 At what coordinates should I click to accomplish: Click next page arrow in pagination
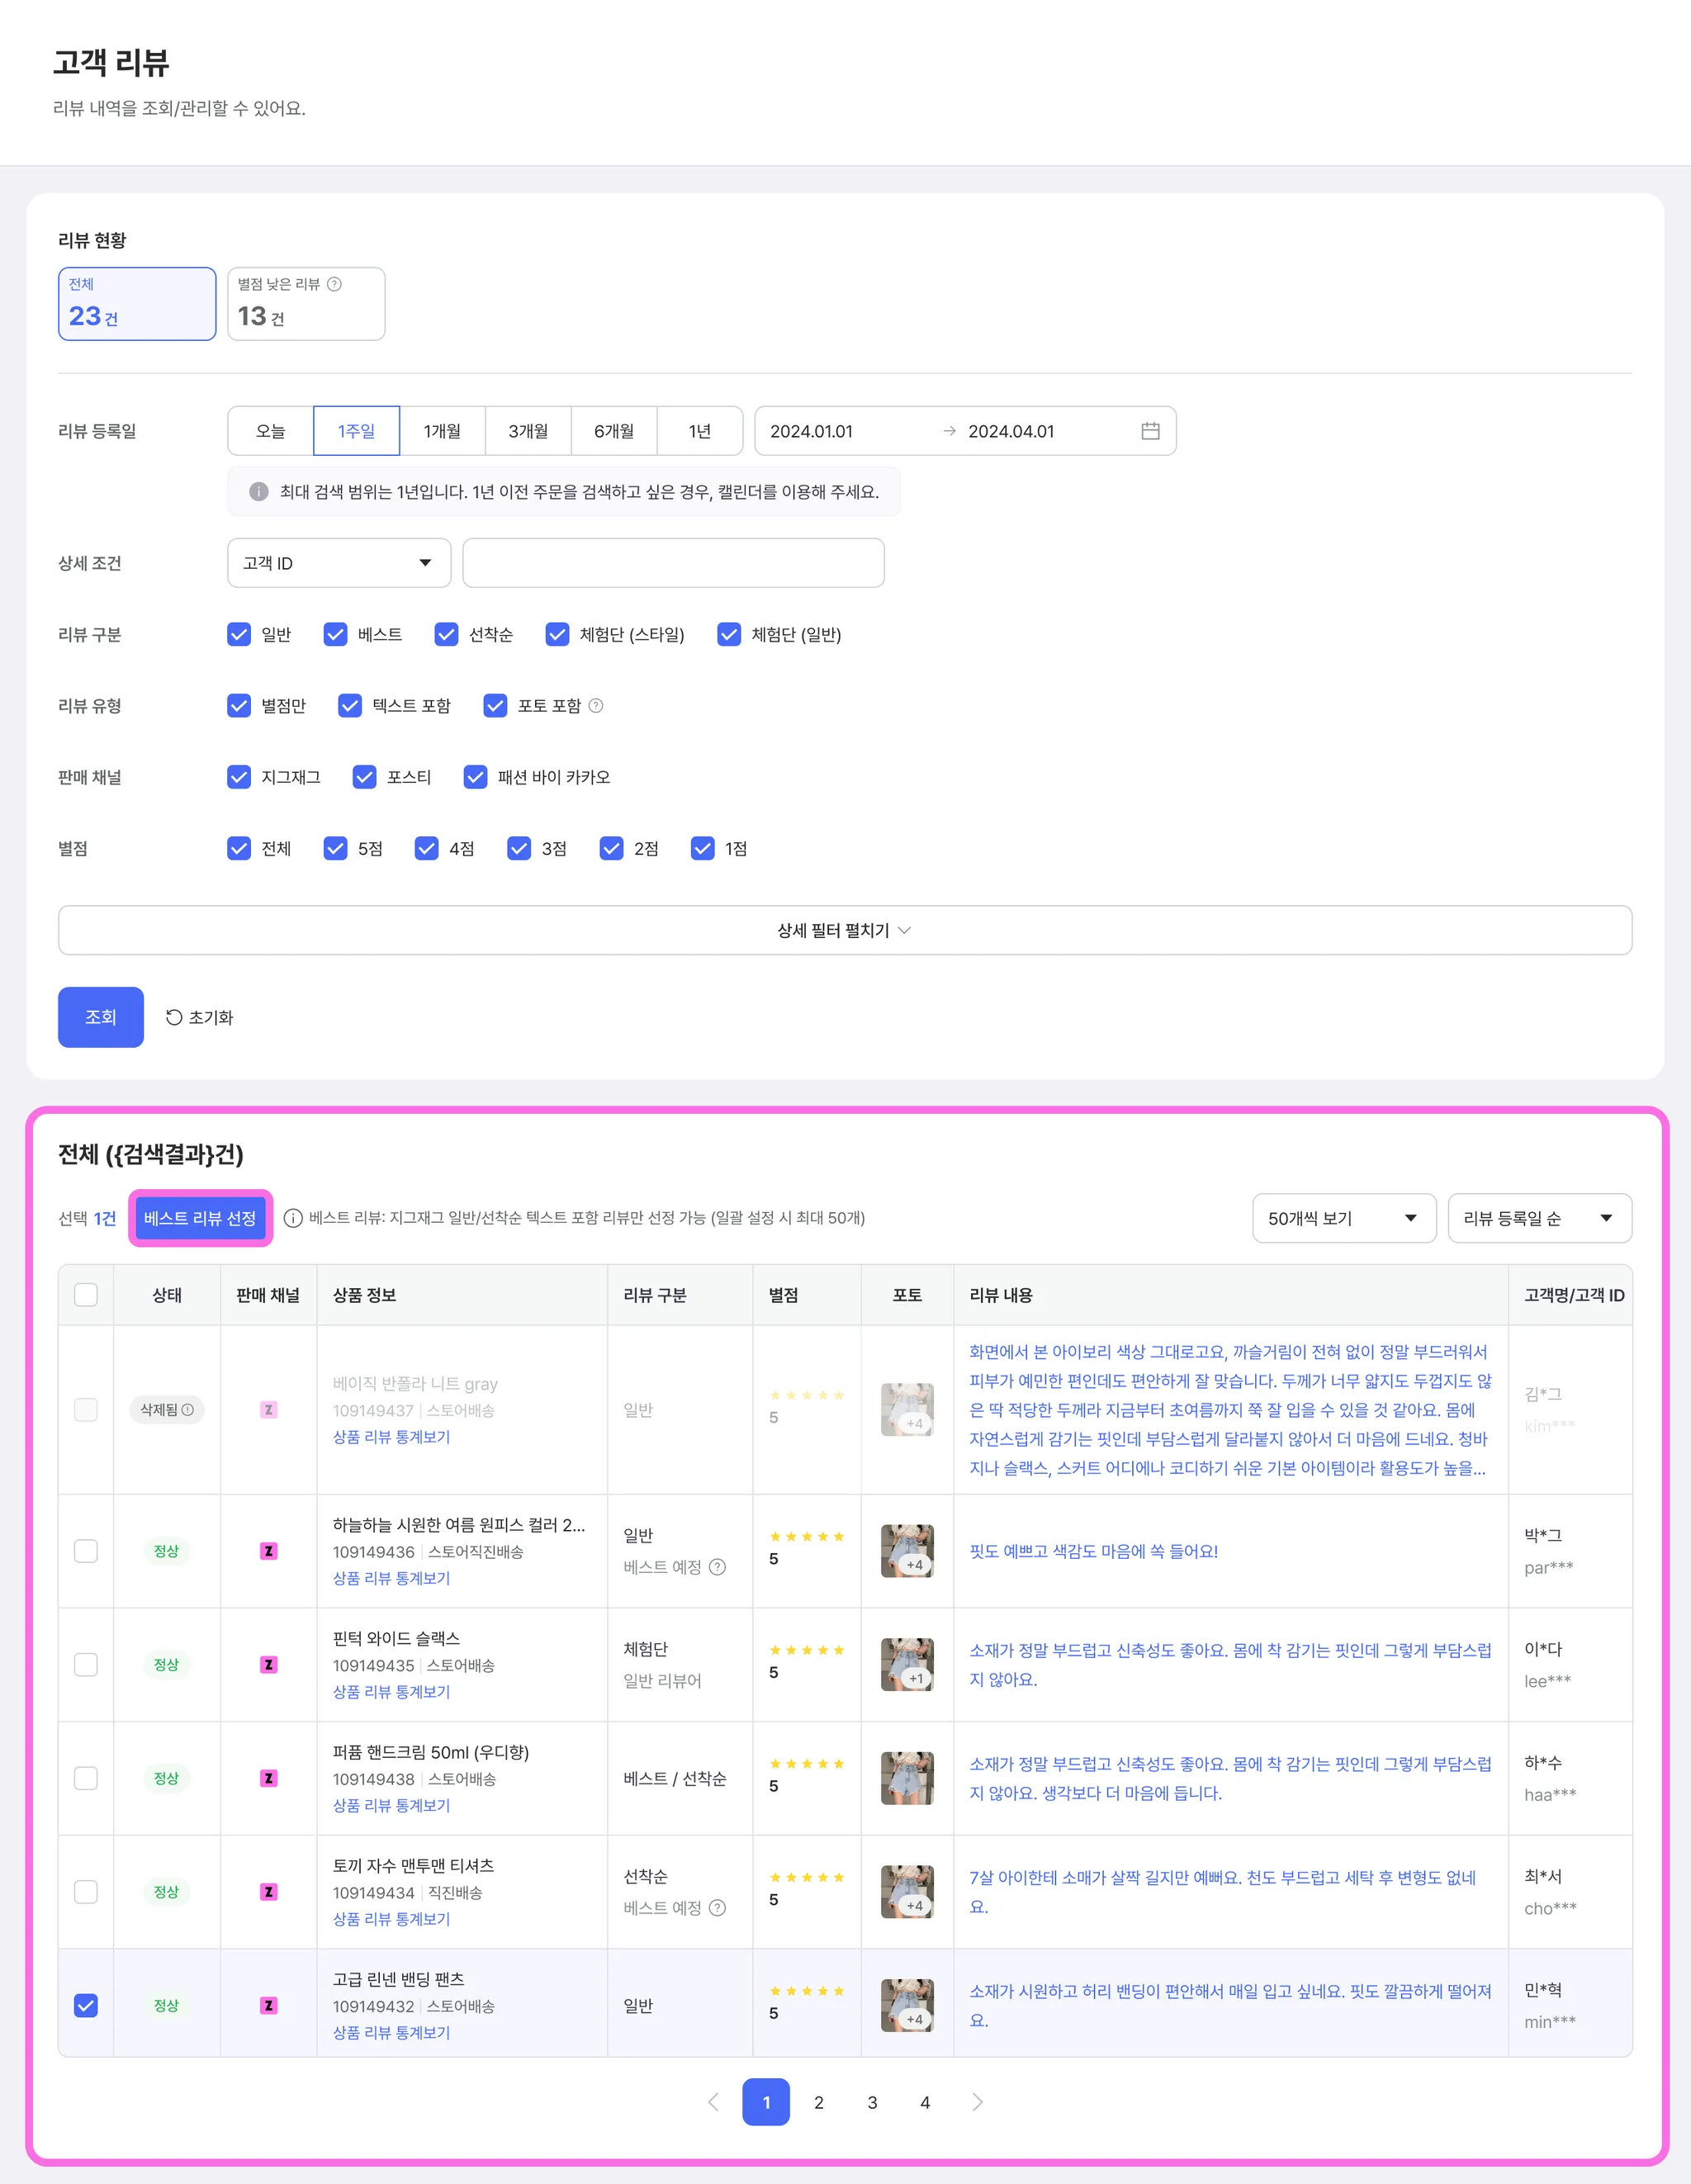pyautogui.click(x=977, y=2102)
